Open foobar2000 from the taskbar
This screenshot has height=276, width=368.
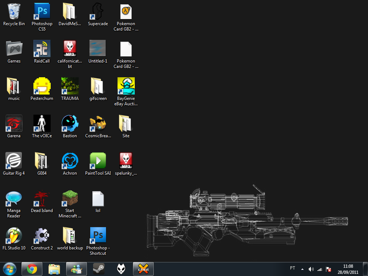coord(121,269)
